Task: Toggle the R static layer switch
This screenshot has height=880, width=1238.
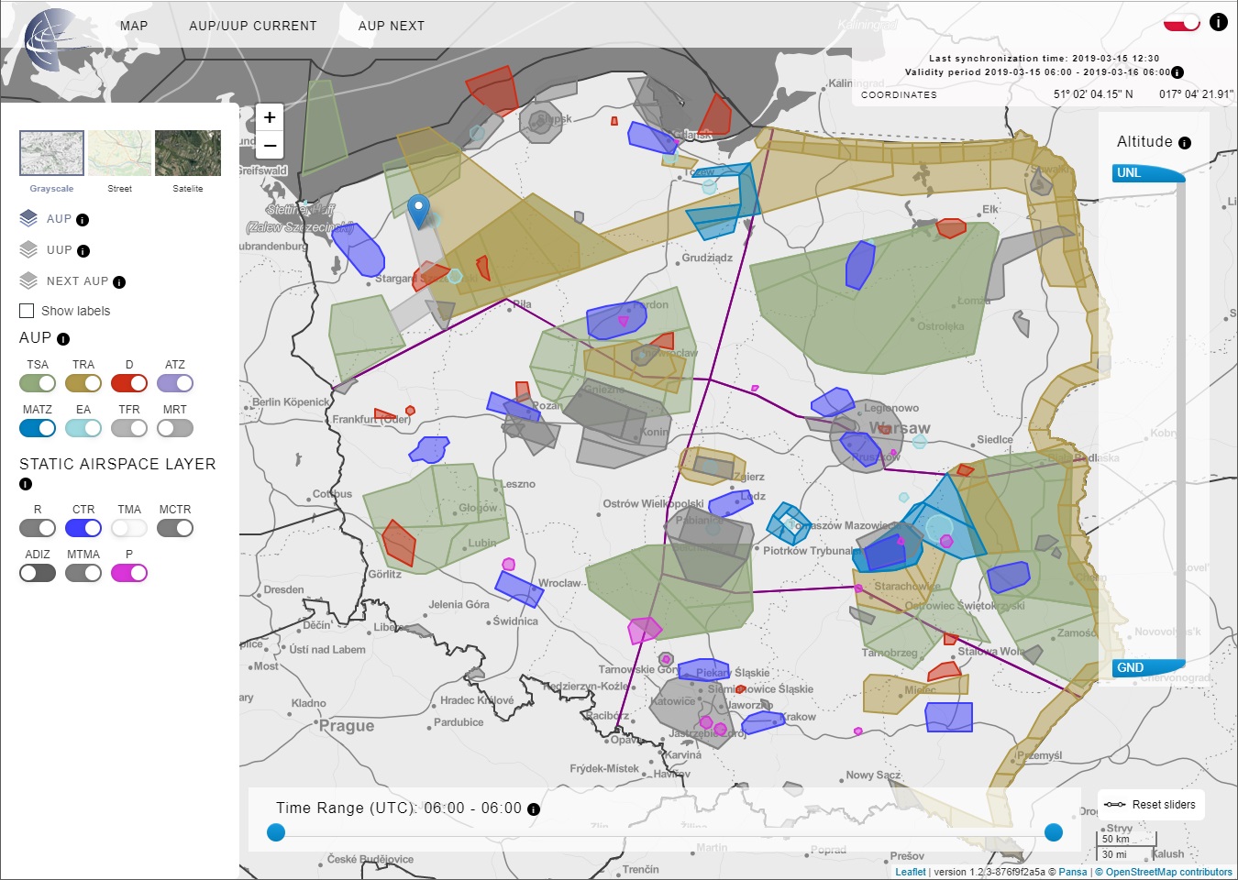Action: [38, 528]
